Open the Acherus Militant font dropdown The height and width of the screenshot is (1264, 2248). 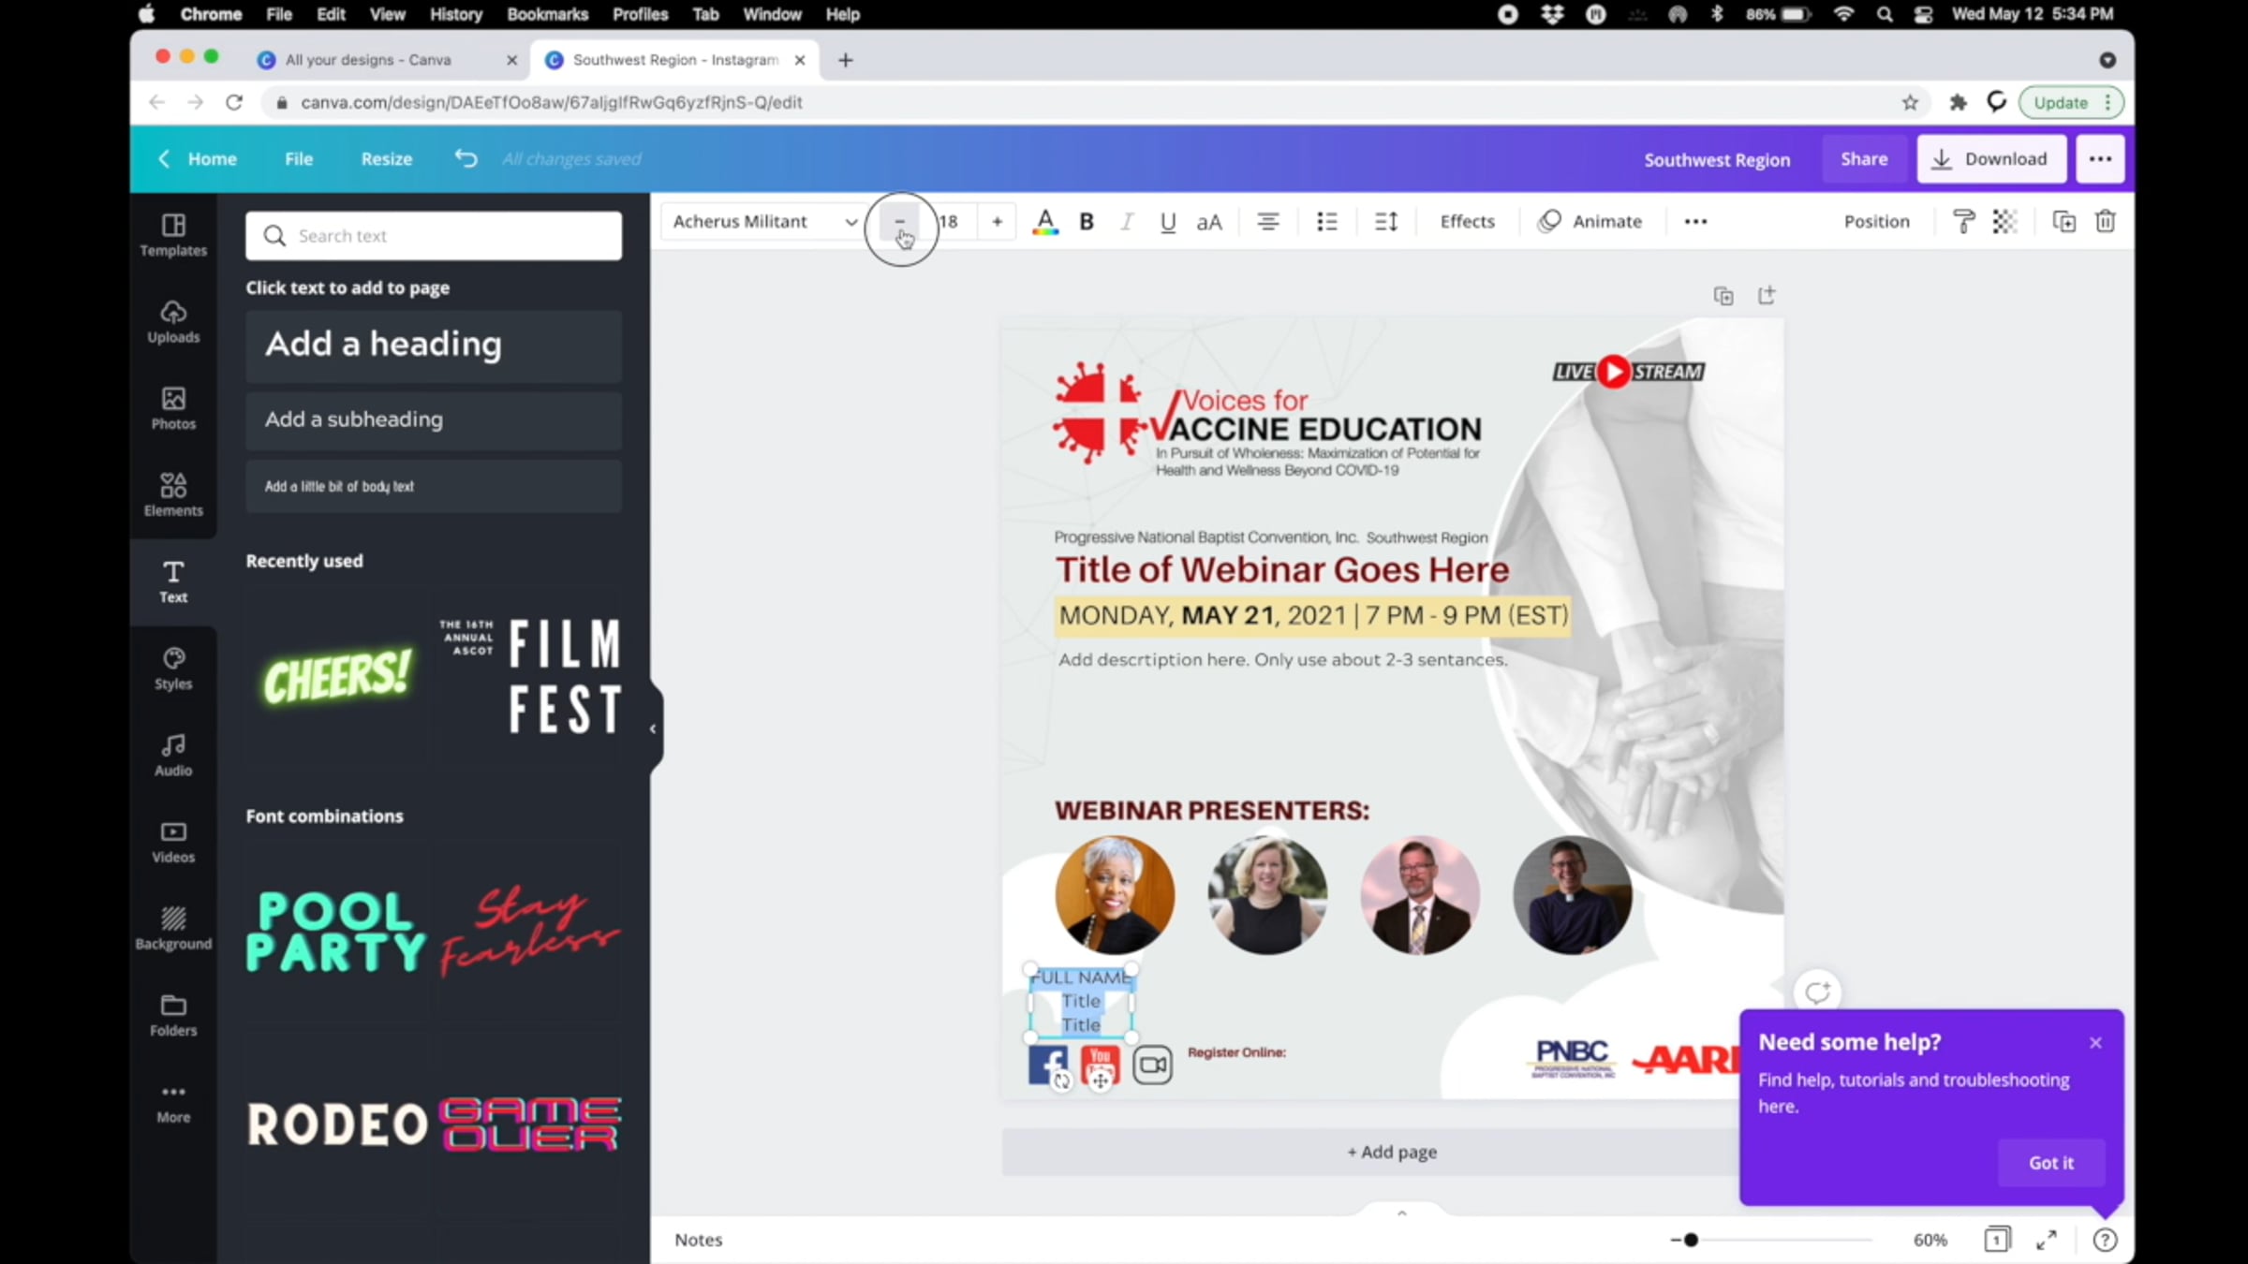pyautogui.click(x=763, y=222)
